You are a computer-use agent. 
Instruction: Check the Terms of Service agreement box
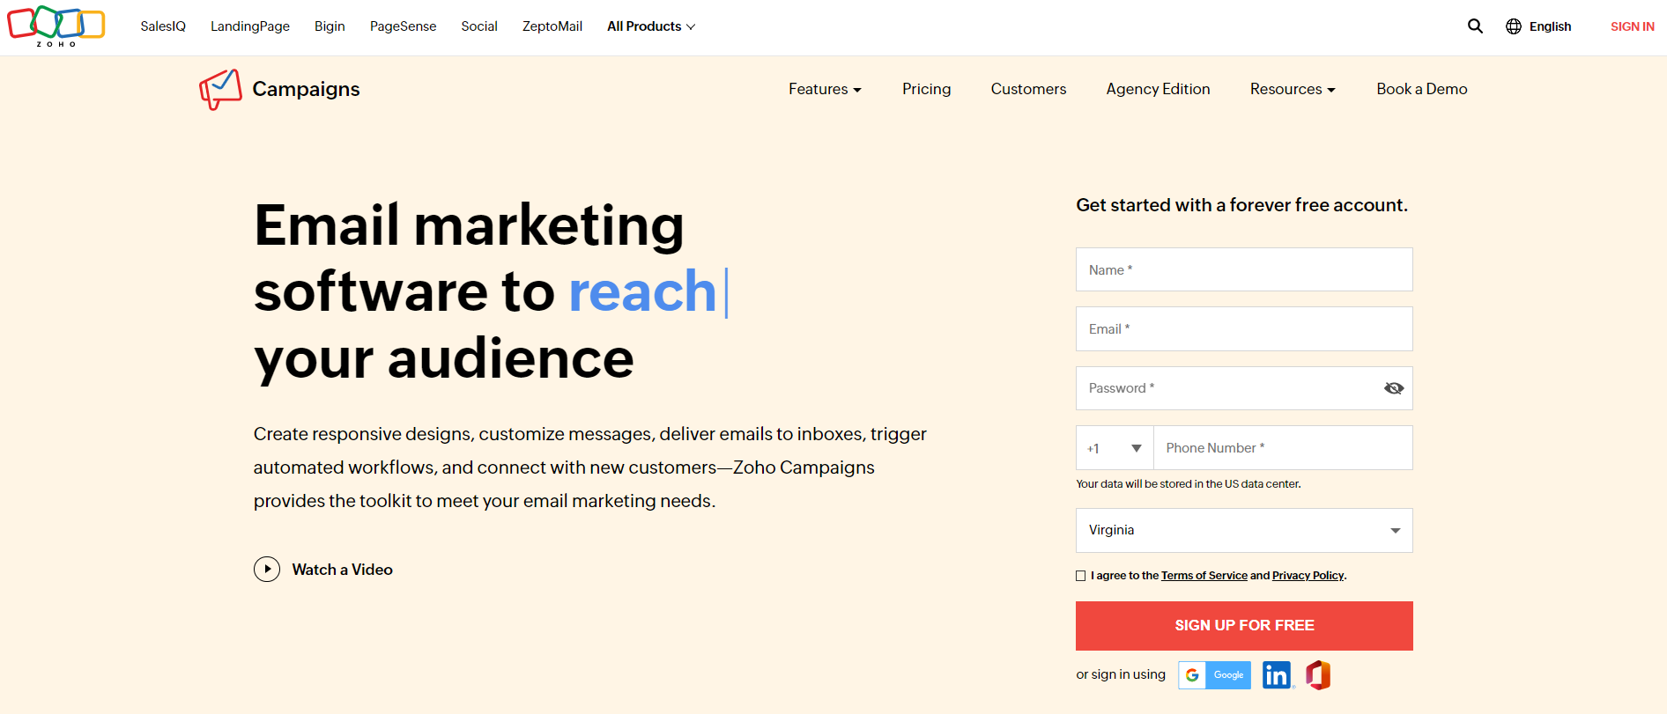1080,575
